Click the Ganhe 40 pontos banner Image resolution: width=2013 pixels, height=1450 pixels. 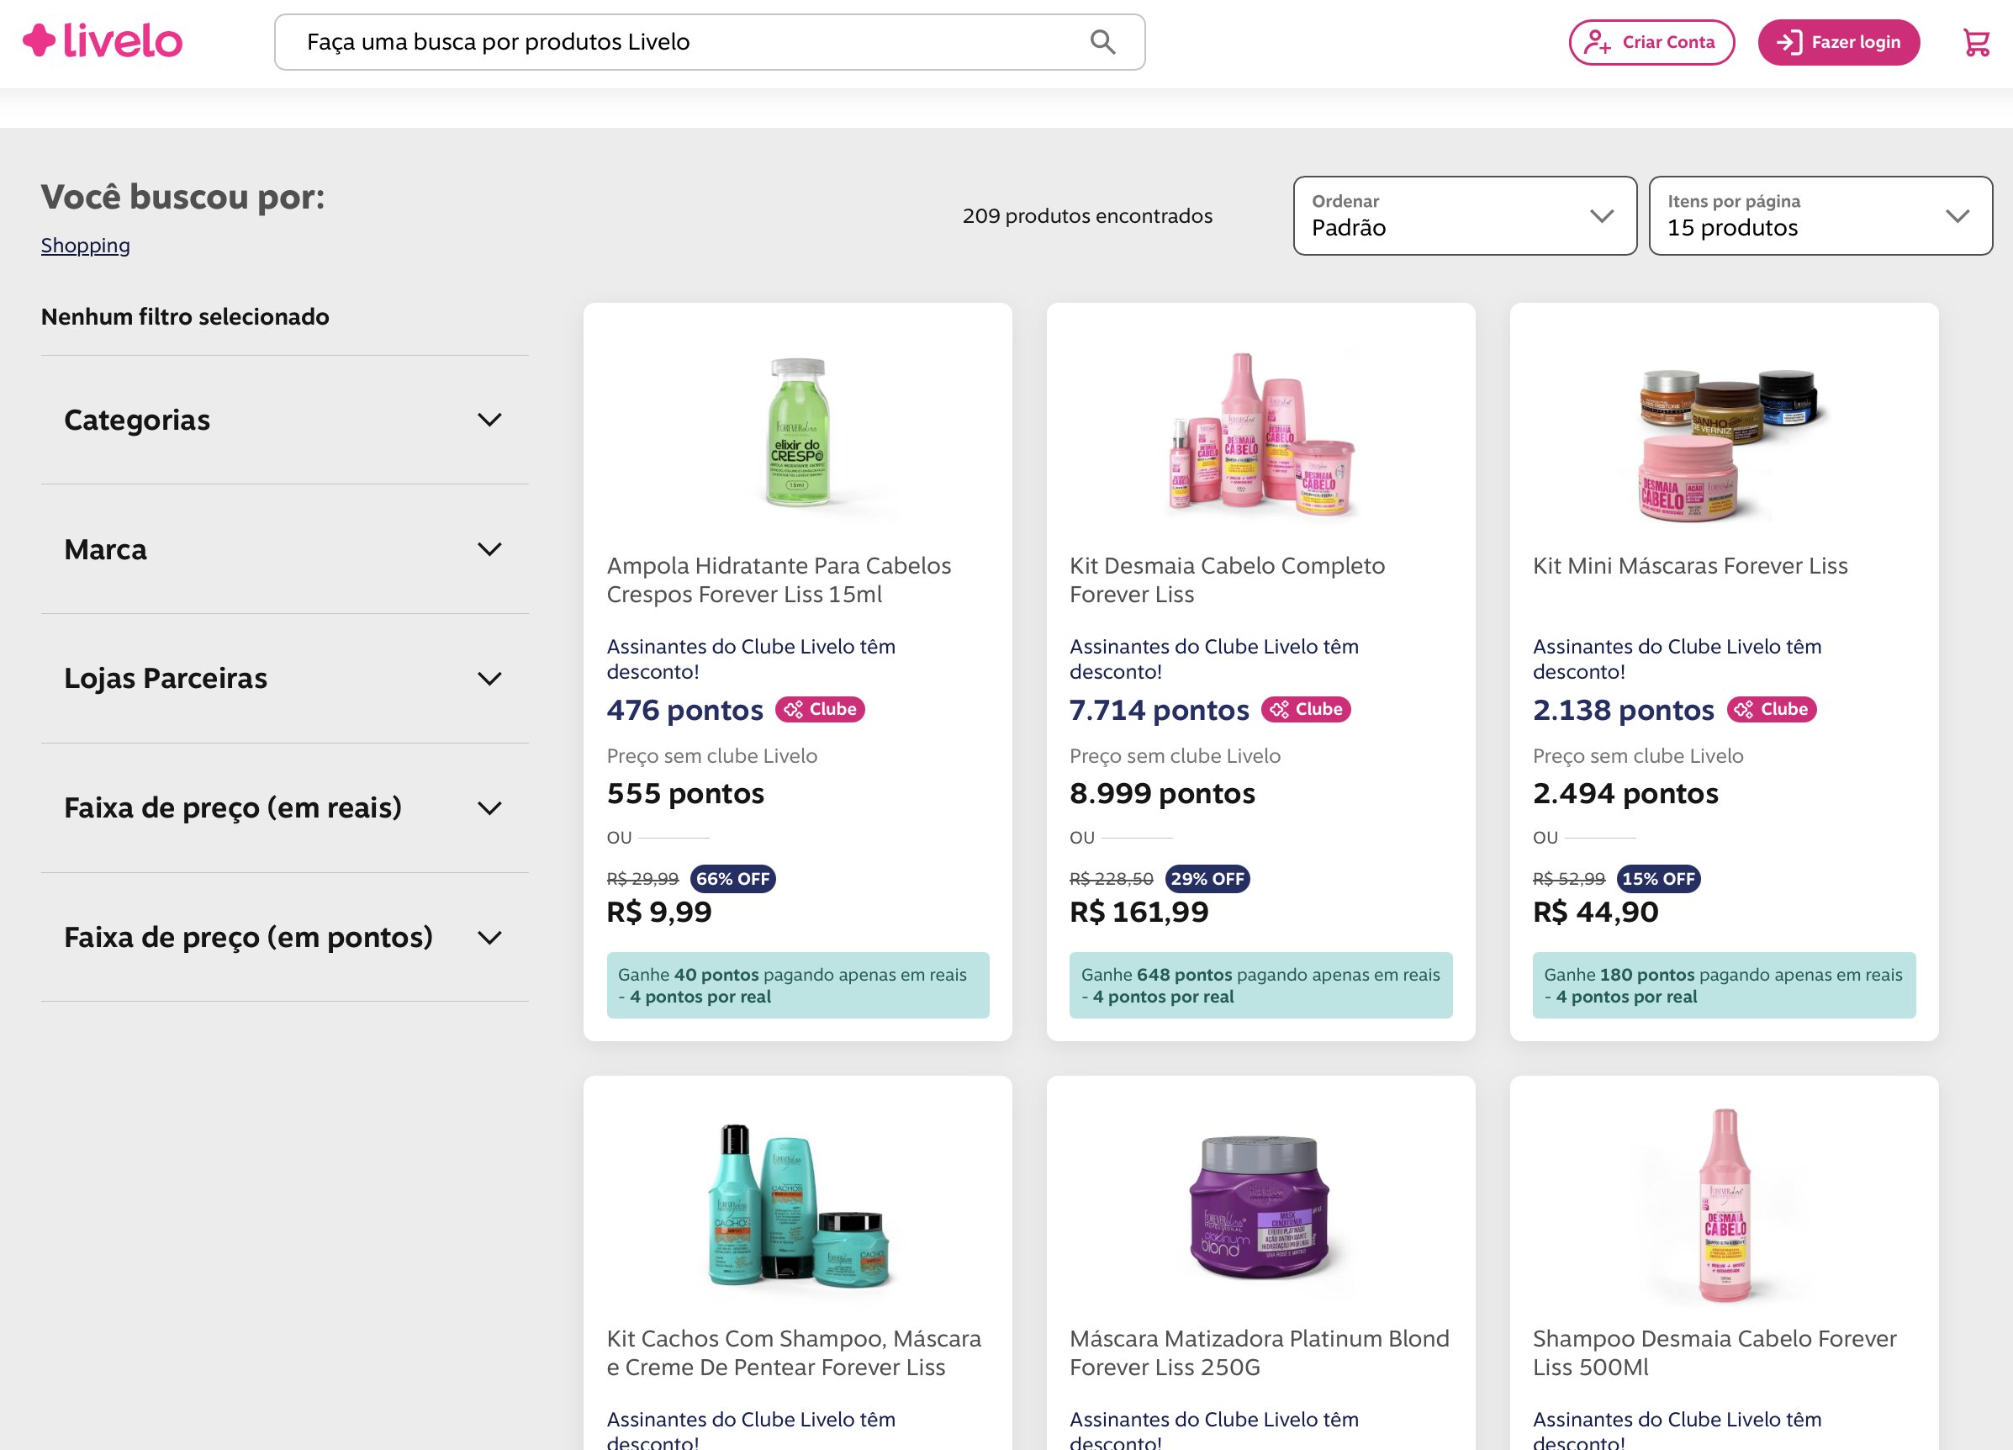[798, 986]
